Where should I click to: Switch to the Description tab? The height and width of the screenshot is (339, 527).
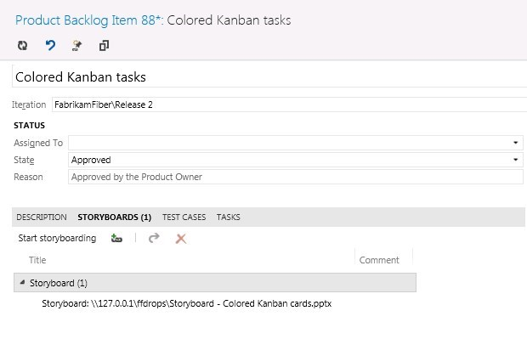coord(42,217)
